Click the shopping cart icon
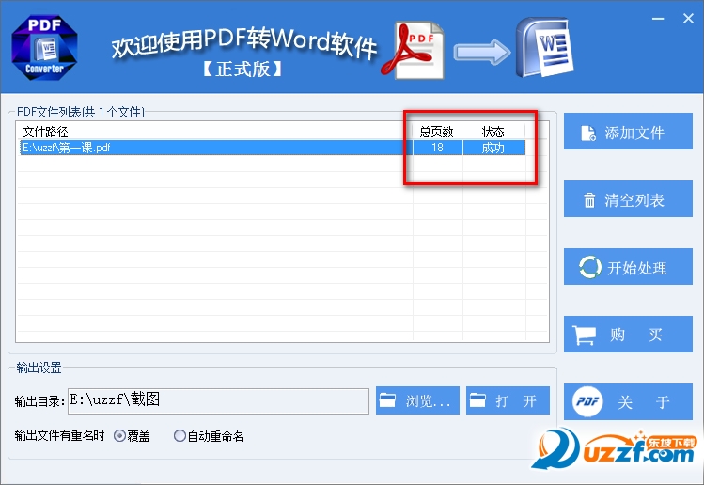The image size is (704, 485). (584, 335)
